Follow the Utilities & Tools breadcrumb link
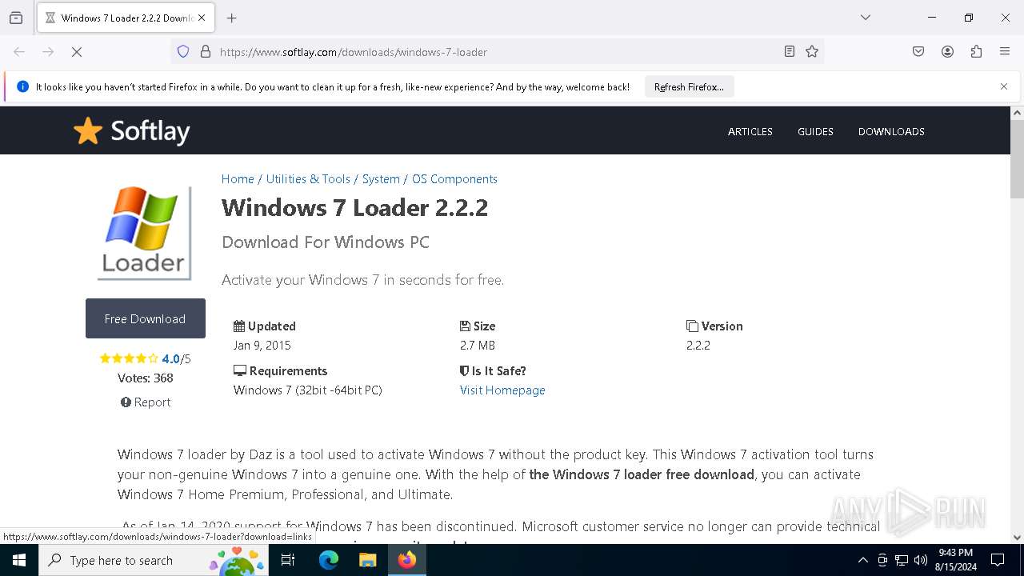Viewport: 1024px width, 576px height. click(x=308, y=179)
